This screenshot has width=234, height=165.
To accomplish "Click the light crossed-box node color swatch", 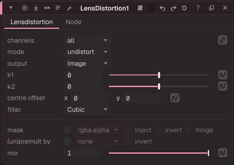I will pos(140,8).
